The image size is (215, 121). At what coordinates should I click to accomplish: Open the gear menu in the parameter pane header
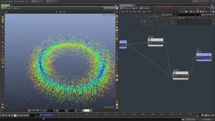tap(202, 15)
